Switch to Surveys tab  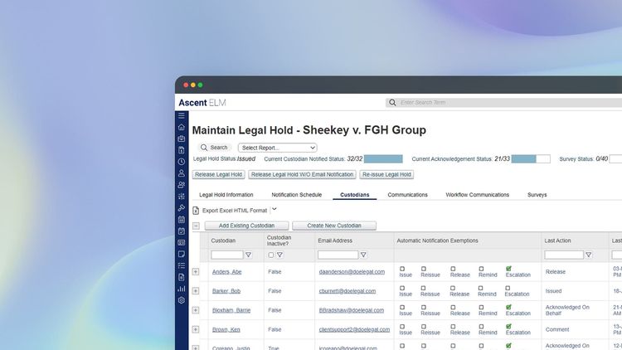pyautogui.click(x=537, y=195)
